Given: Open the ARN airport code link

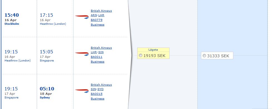Looking at the screenshot, I should 94,15.
